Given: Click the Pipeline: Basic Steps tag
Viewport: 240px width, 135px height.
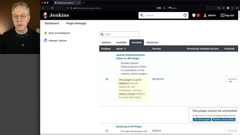Looking at the screenshot, I should coord(223,119).
